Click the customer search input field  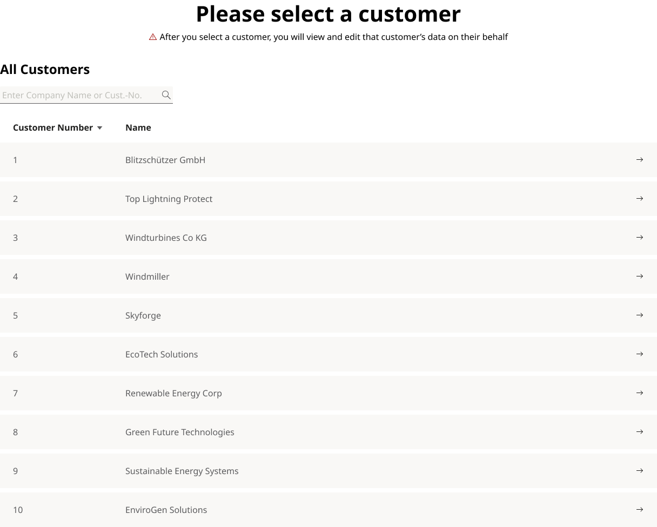pos(81,95)
